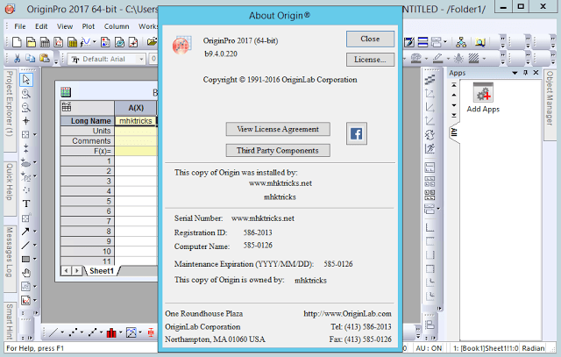Select the Pointer tool

(26, 79)
